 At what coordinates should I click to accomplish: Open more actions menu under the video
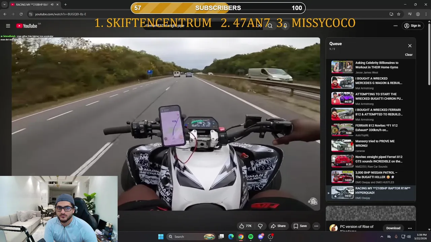pyautogui.click(x=316, y=226)
